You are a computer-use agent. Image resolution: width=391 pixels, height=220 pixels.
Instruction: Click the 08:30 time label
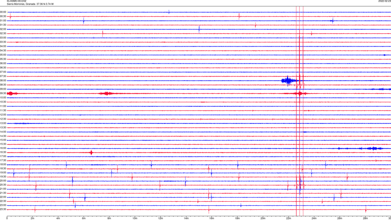[3, 85]
